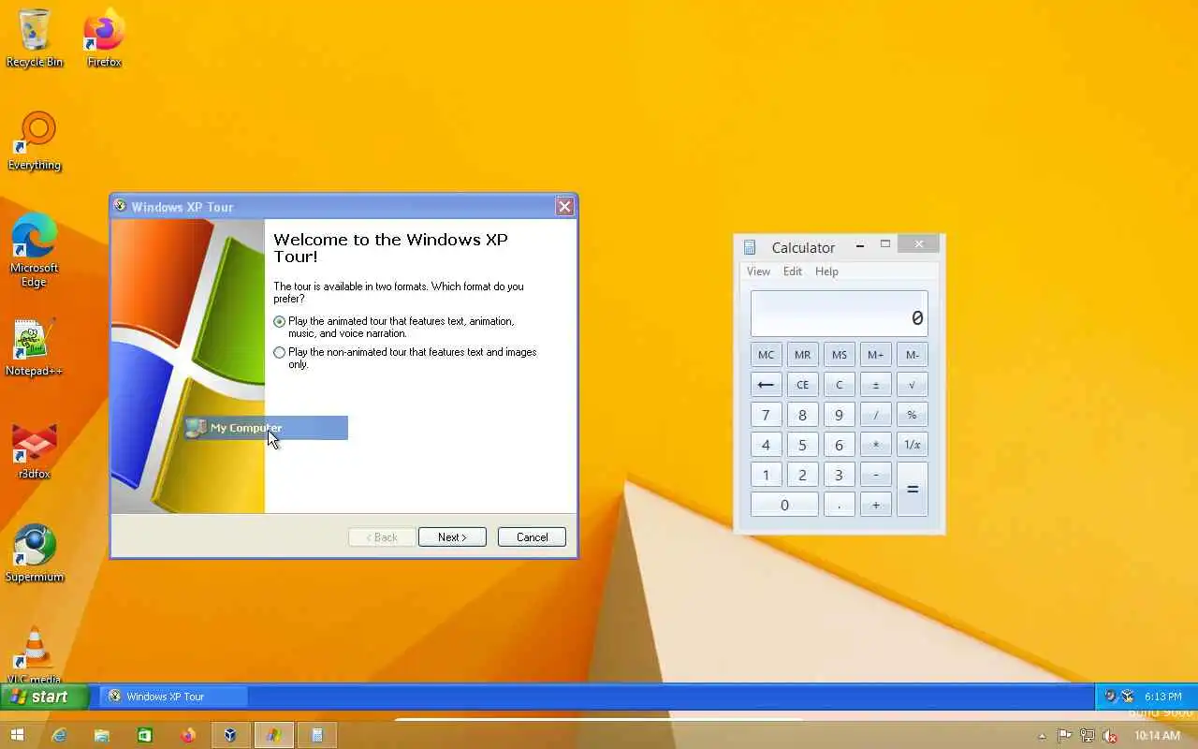The image size is (1198, 749).
Task: Click the My Computer highlighted item
Action: 266,428
